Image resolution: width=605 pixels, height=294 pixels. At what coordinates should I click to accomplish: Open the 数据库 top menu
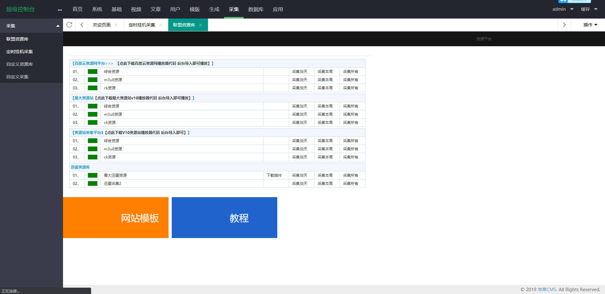click(256, 9)
